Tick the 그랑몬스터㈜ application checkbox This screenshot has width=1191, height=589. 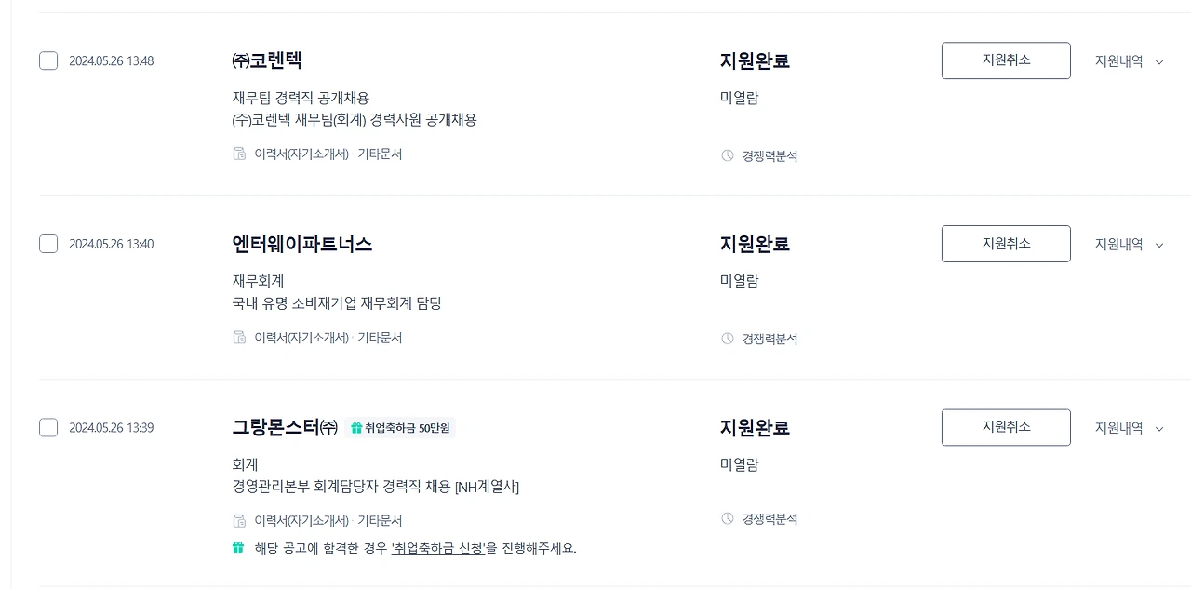tap(48, 428)
